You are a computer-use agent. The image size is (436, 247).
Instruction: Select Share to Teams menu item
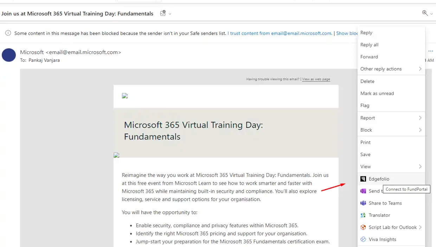[391, 203]
